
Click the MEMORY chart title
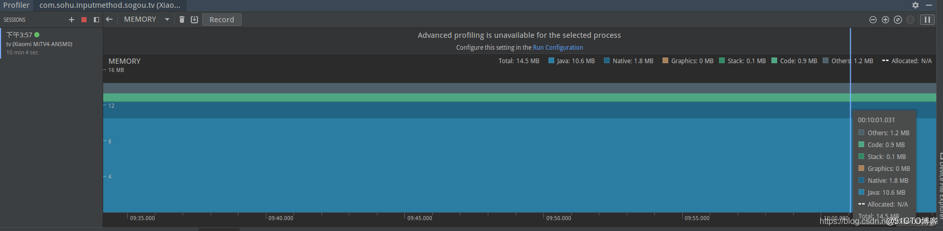click(124, 61)
